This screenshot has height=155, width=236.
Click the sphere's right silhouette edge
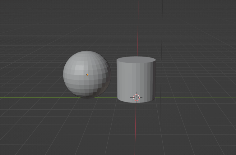(110, 76)
